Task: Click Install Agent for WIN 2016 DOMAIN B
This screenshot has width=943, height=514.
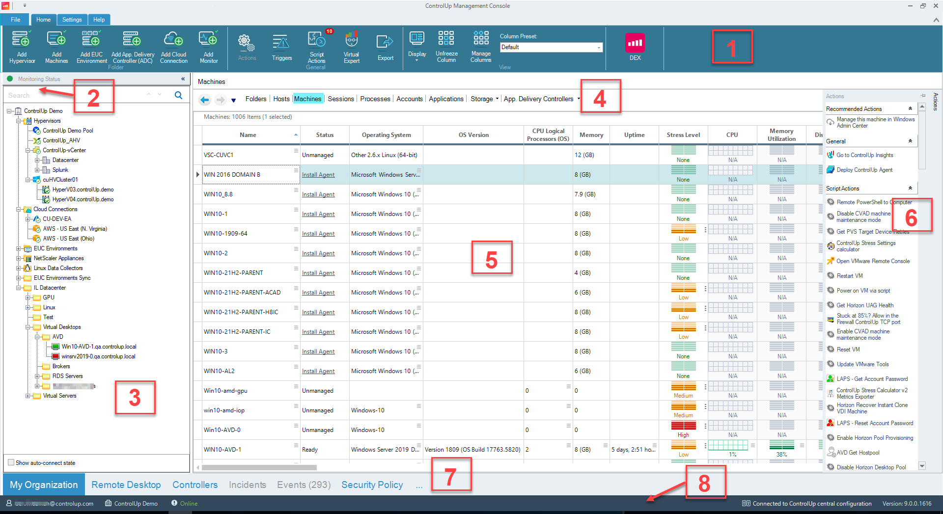Action: tap(318, 175)
